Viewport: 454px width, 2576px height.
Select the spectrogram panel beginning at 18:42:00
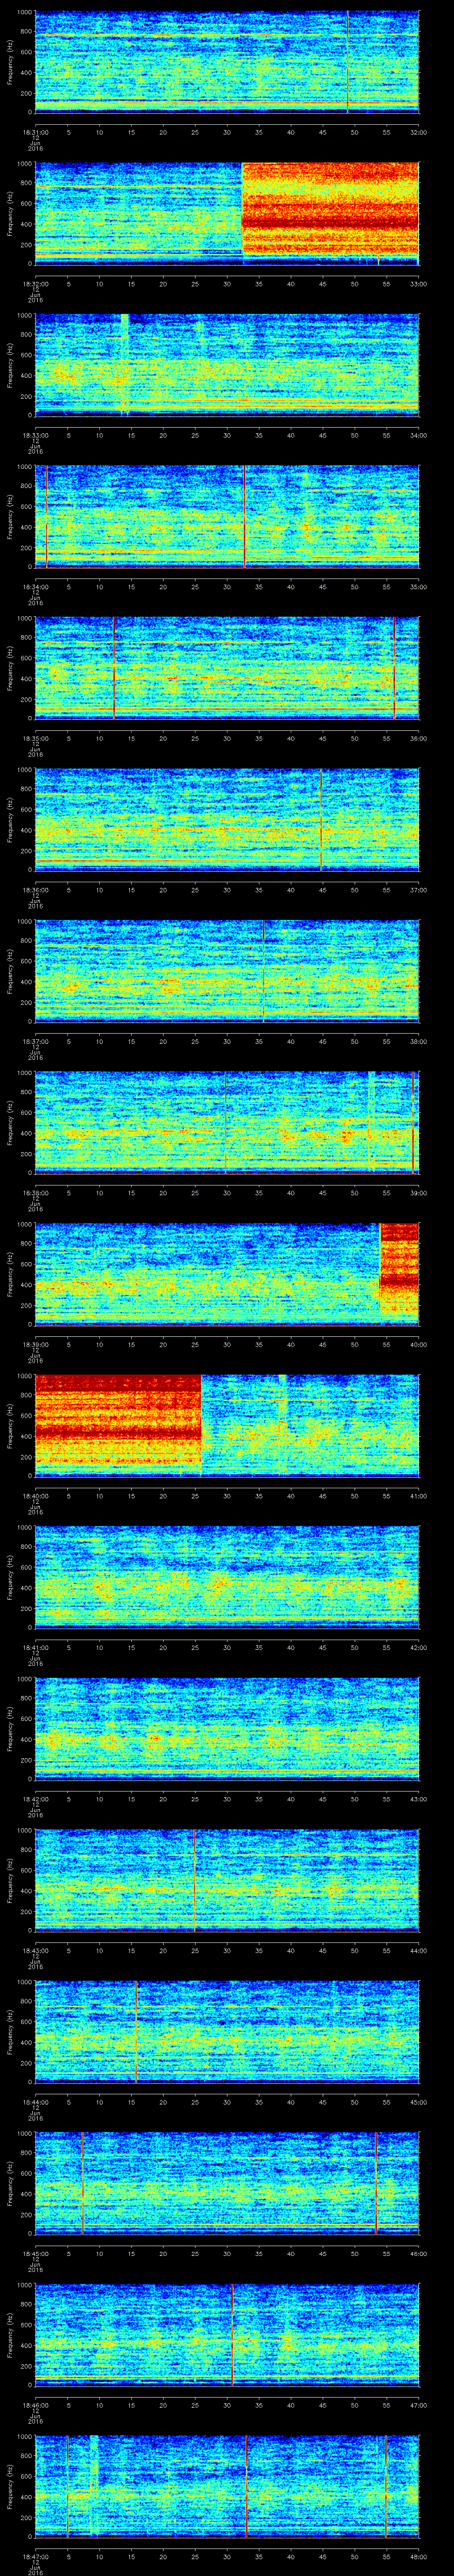[x=227, y=1728]
